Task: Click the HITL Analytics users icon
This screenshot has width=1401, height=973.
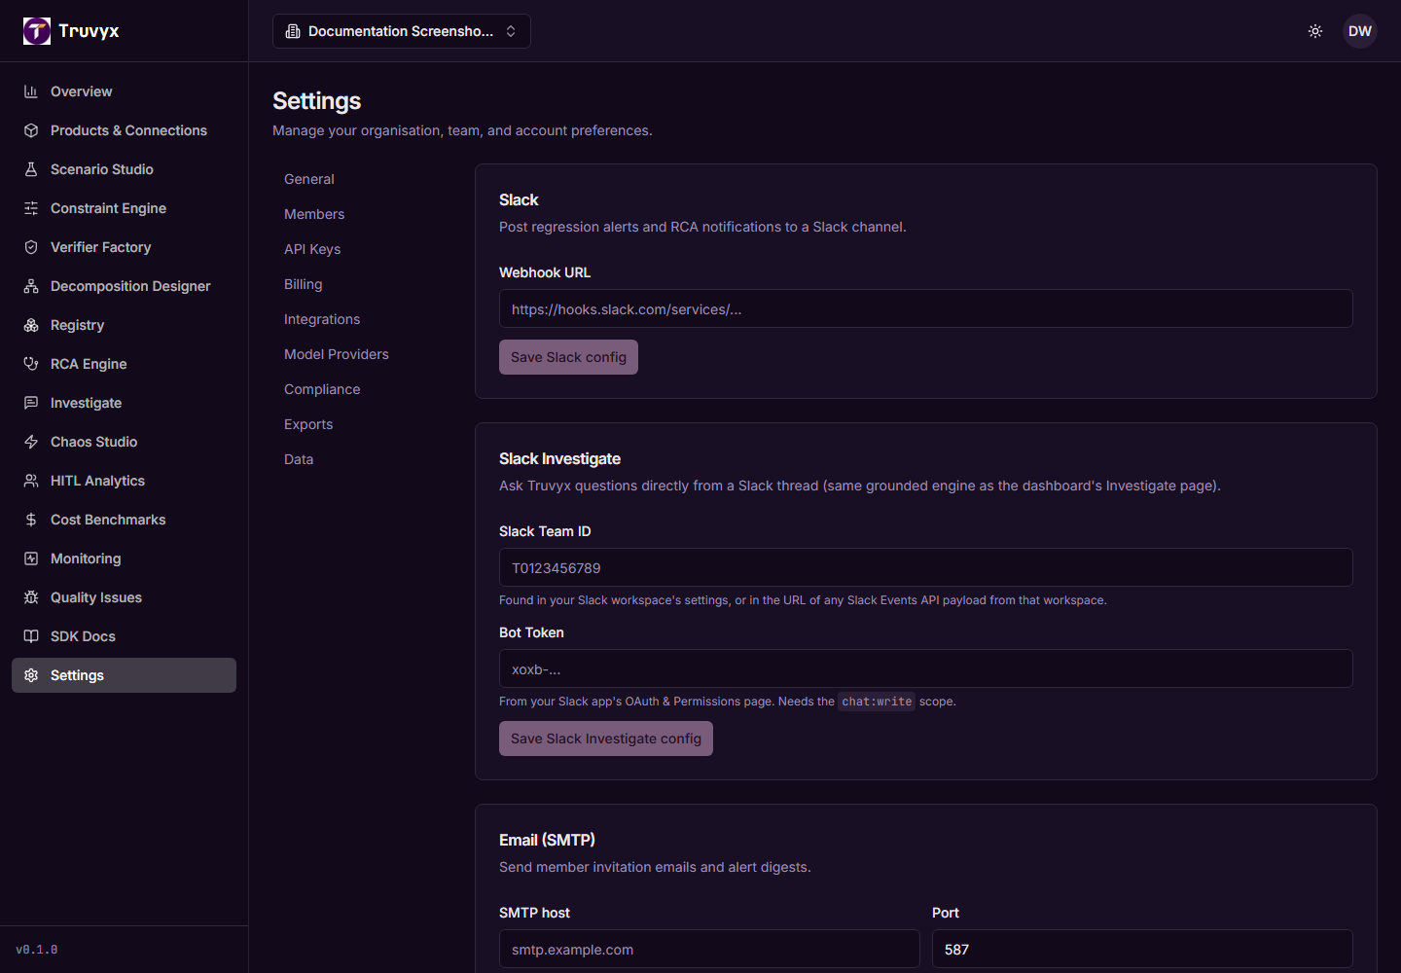Action: coord(31,481)
